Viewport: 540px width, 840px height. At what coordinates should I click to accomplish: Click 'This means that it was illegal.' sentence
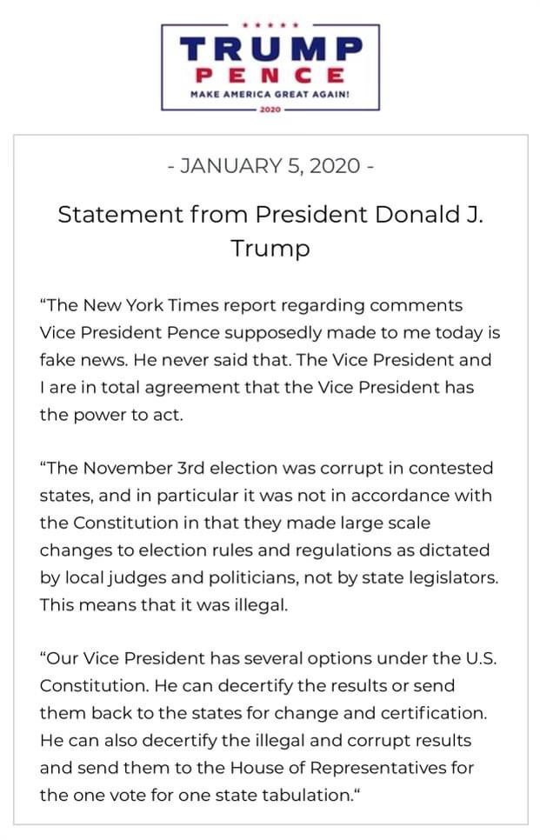click(x=164, y=605)
